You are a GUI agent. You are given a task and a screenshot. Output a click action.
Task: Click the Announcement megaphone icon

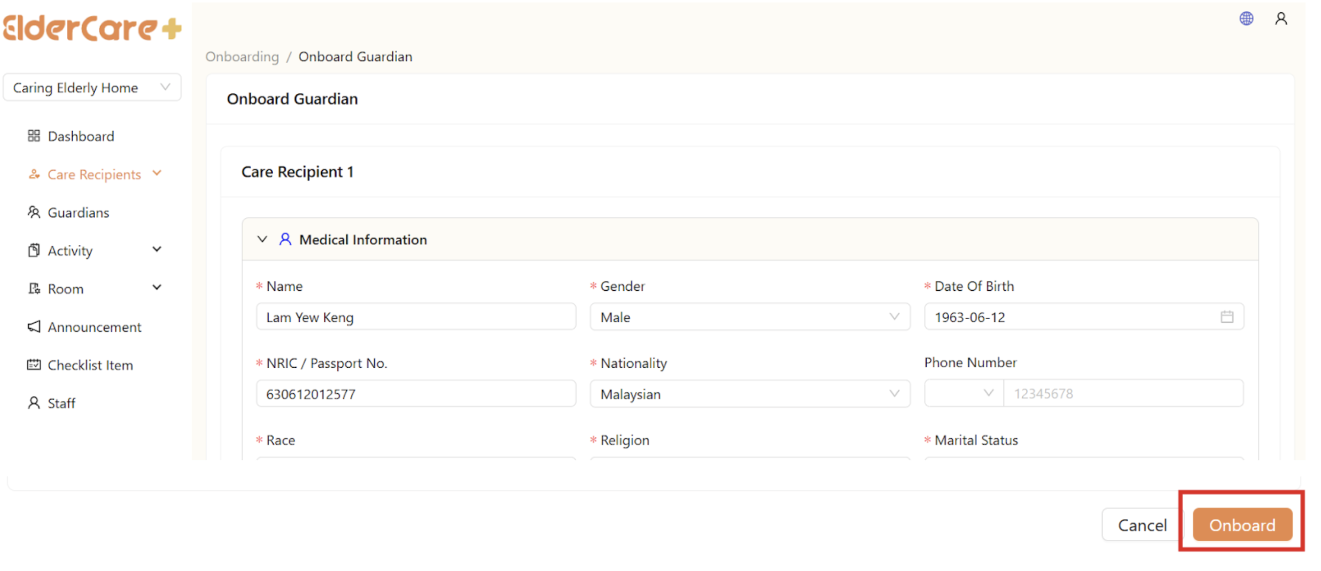(x=34, y=327)
